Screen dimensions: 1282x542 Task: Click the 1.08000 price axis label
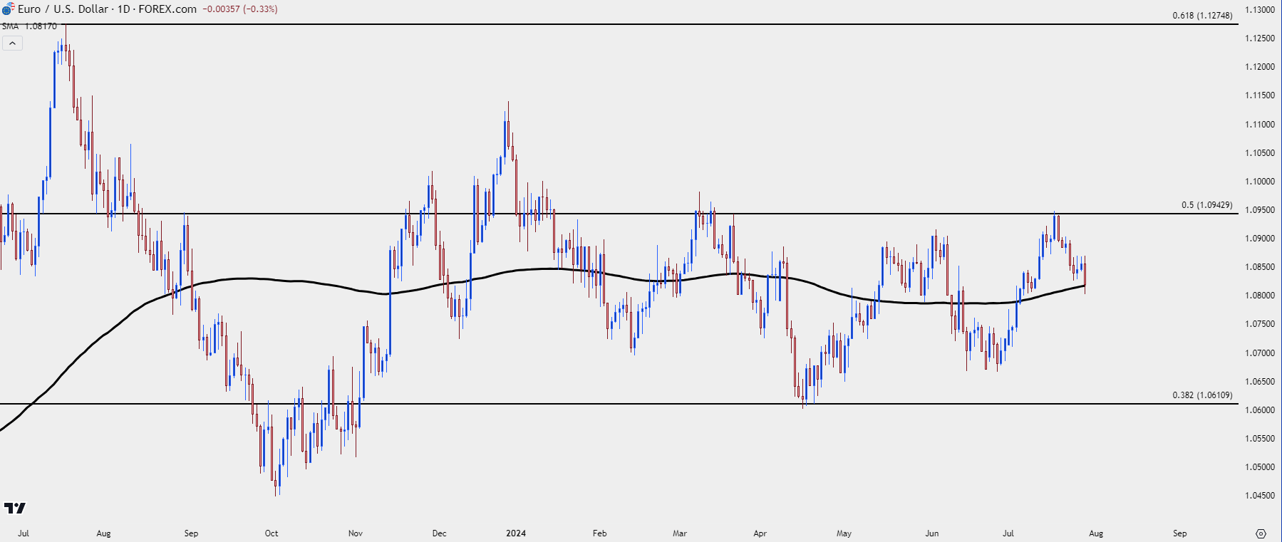1259,296
